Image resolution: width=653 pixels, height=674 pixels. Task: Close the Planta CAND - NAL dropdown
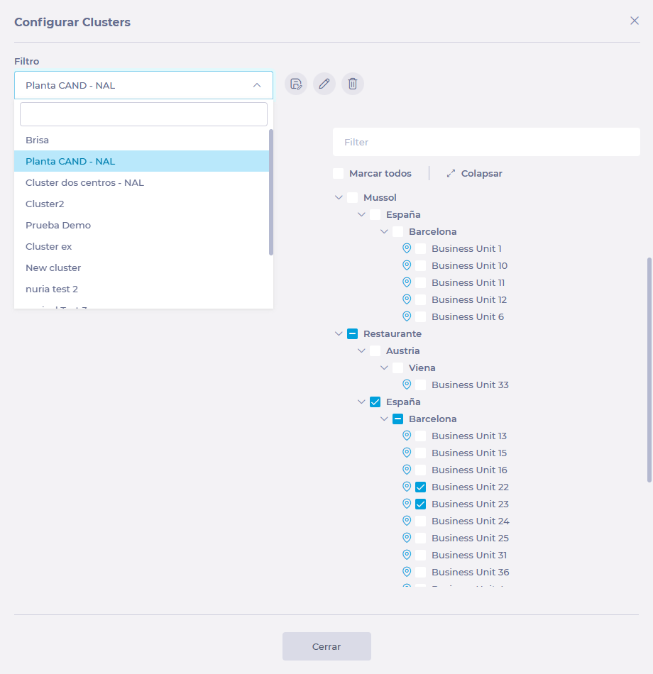pyautogui.click(x=257, y=85)
